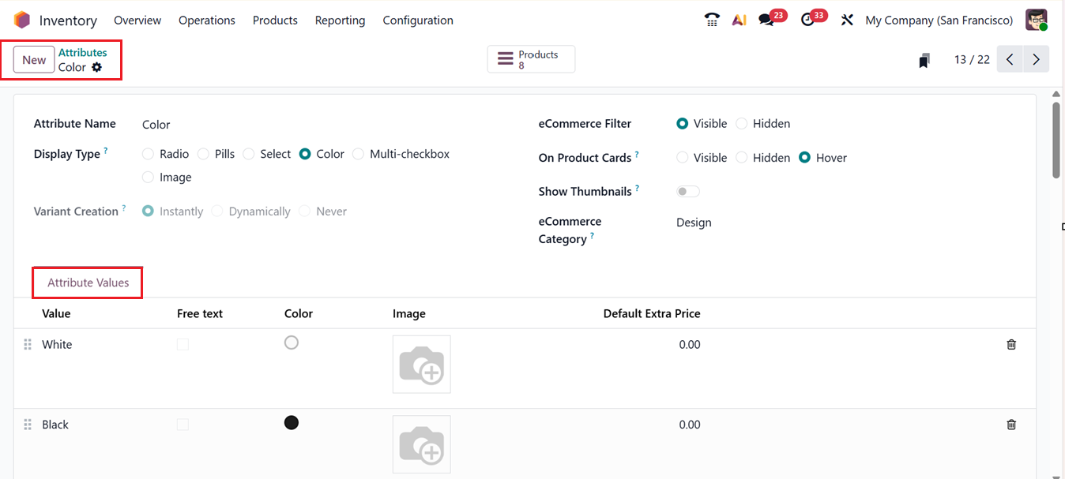Screen dimensions: 1065x479
Task: Click the gear icon beside the Color breadcrumb
Action: point(96,67)
